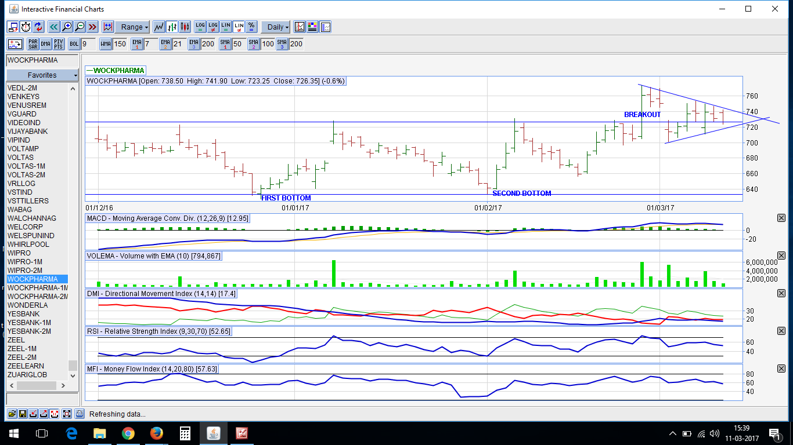Click the SMA 3 period field showing 200
793x445 pixels.
point(296,43)
